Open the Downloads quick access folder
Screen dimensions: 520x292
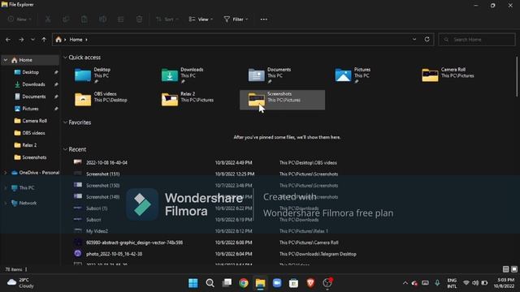196,75
